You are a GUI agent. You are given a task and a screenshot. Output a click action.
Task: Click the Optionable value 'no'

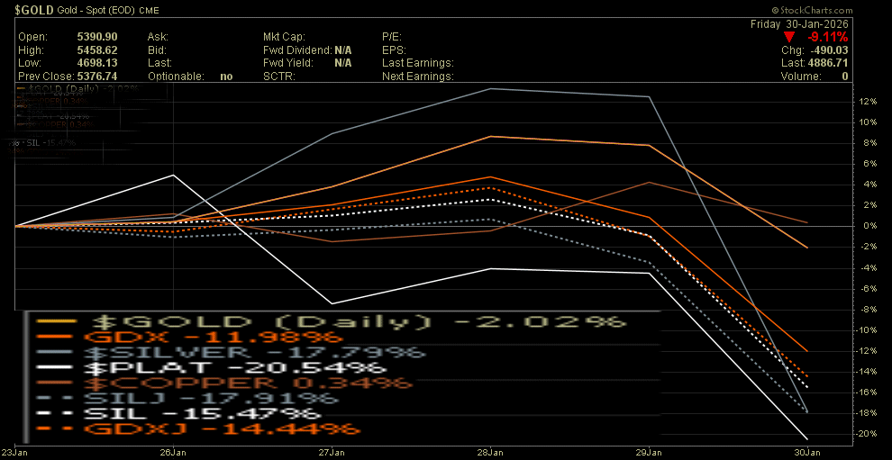pos(226,77)
